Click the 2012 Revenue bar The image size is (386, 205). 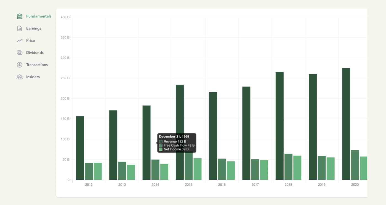point(80,148)
